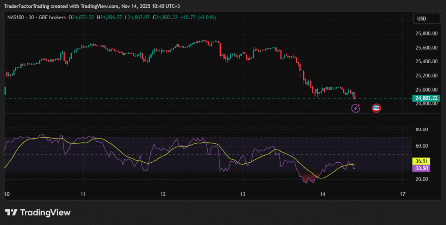Click the date label 12 on time axis

[x=162, y=194]
